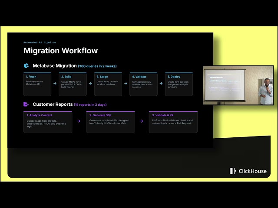Click the arrow between Validate and Deploy
This screenshot has height=208, width=278.
pyautogui.click(x=161, y=83)
